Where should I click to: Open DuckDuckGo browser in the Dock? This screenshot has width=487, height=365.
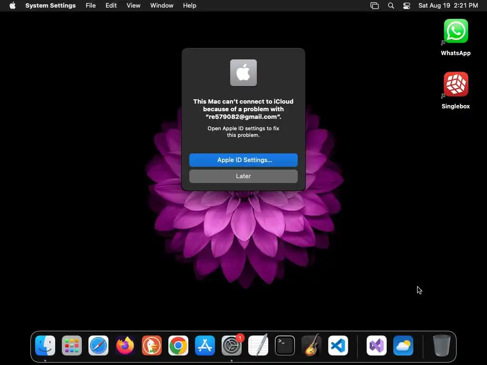tap(152, 346)
